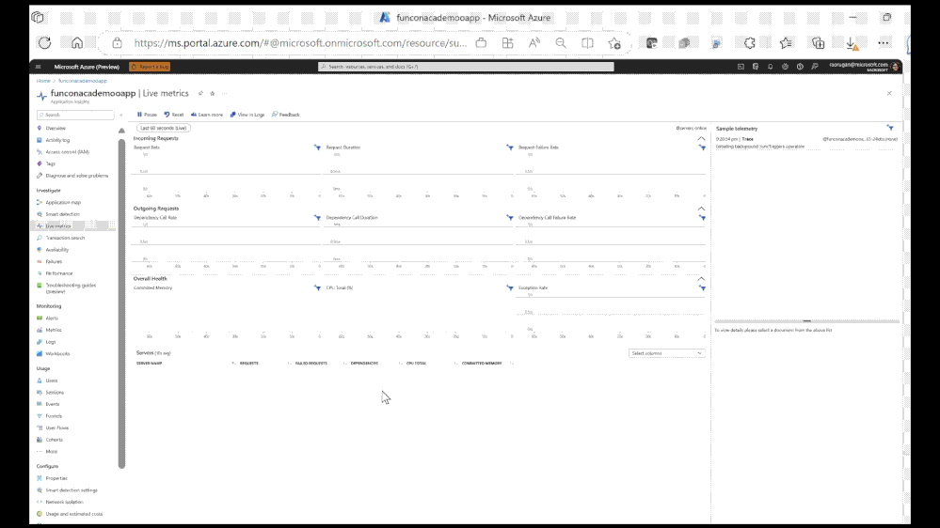Refresh the browser page

[45, 43]
